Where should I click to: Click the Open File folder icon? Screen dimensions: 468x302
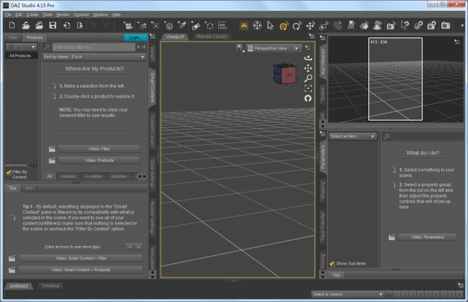pos(25,25)
